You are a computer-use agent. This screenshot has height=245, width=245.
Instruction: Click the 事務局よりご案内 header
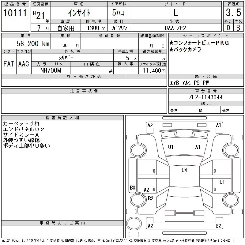tap(62, 223)
